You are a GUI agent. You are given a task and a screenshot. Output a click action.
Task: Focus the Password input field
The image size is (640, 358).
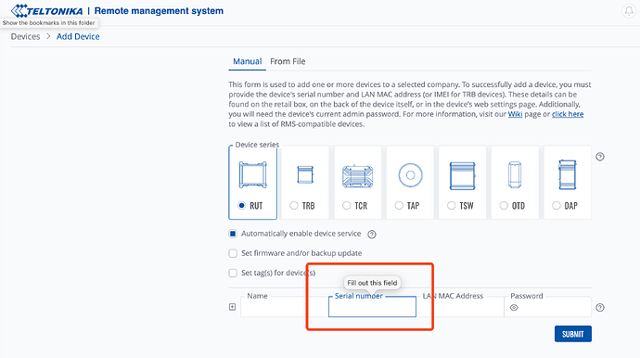548,307
